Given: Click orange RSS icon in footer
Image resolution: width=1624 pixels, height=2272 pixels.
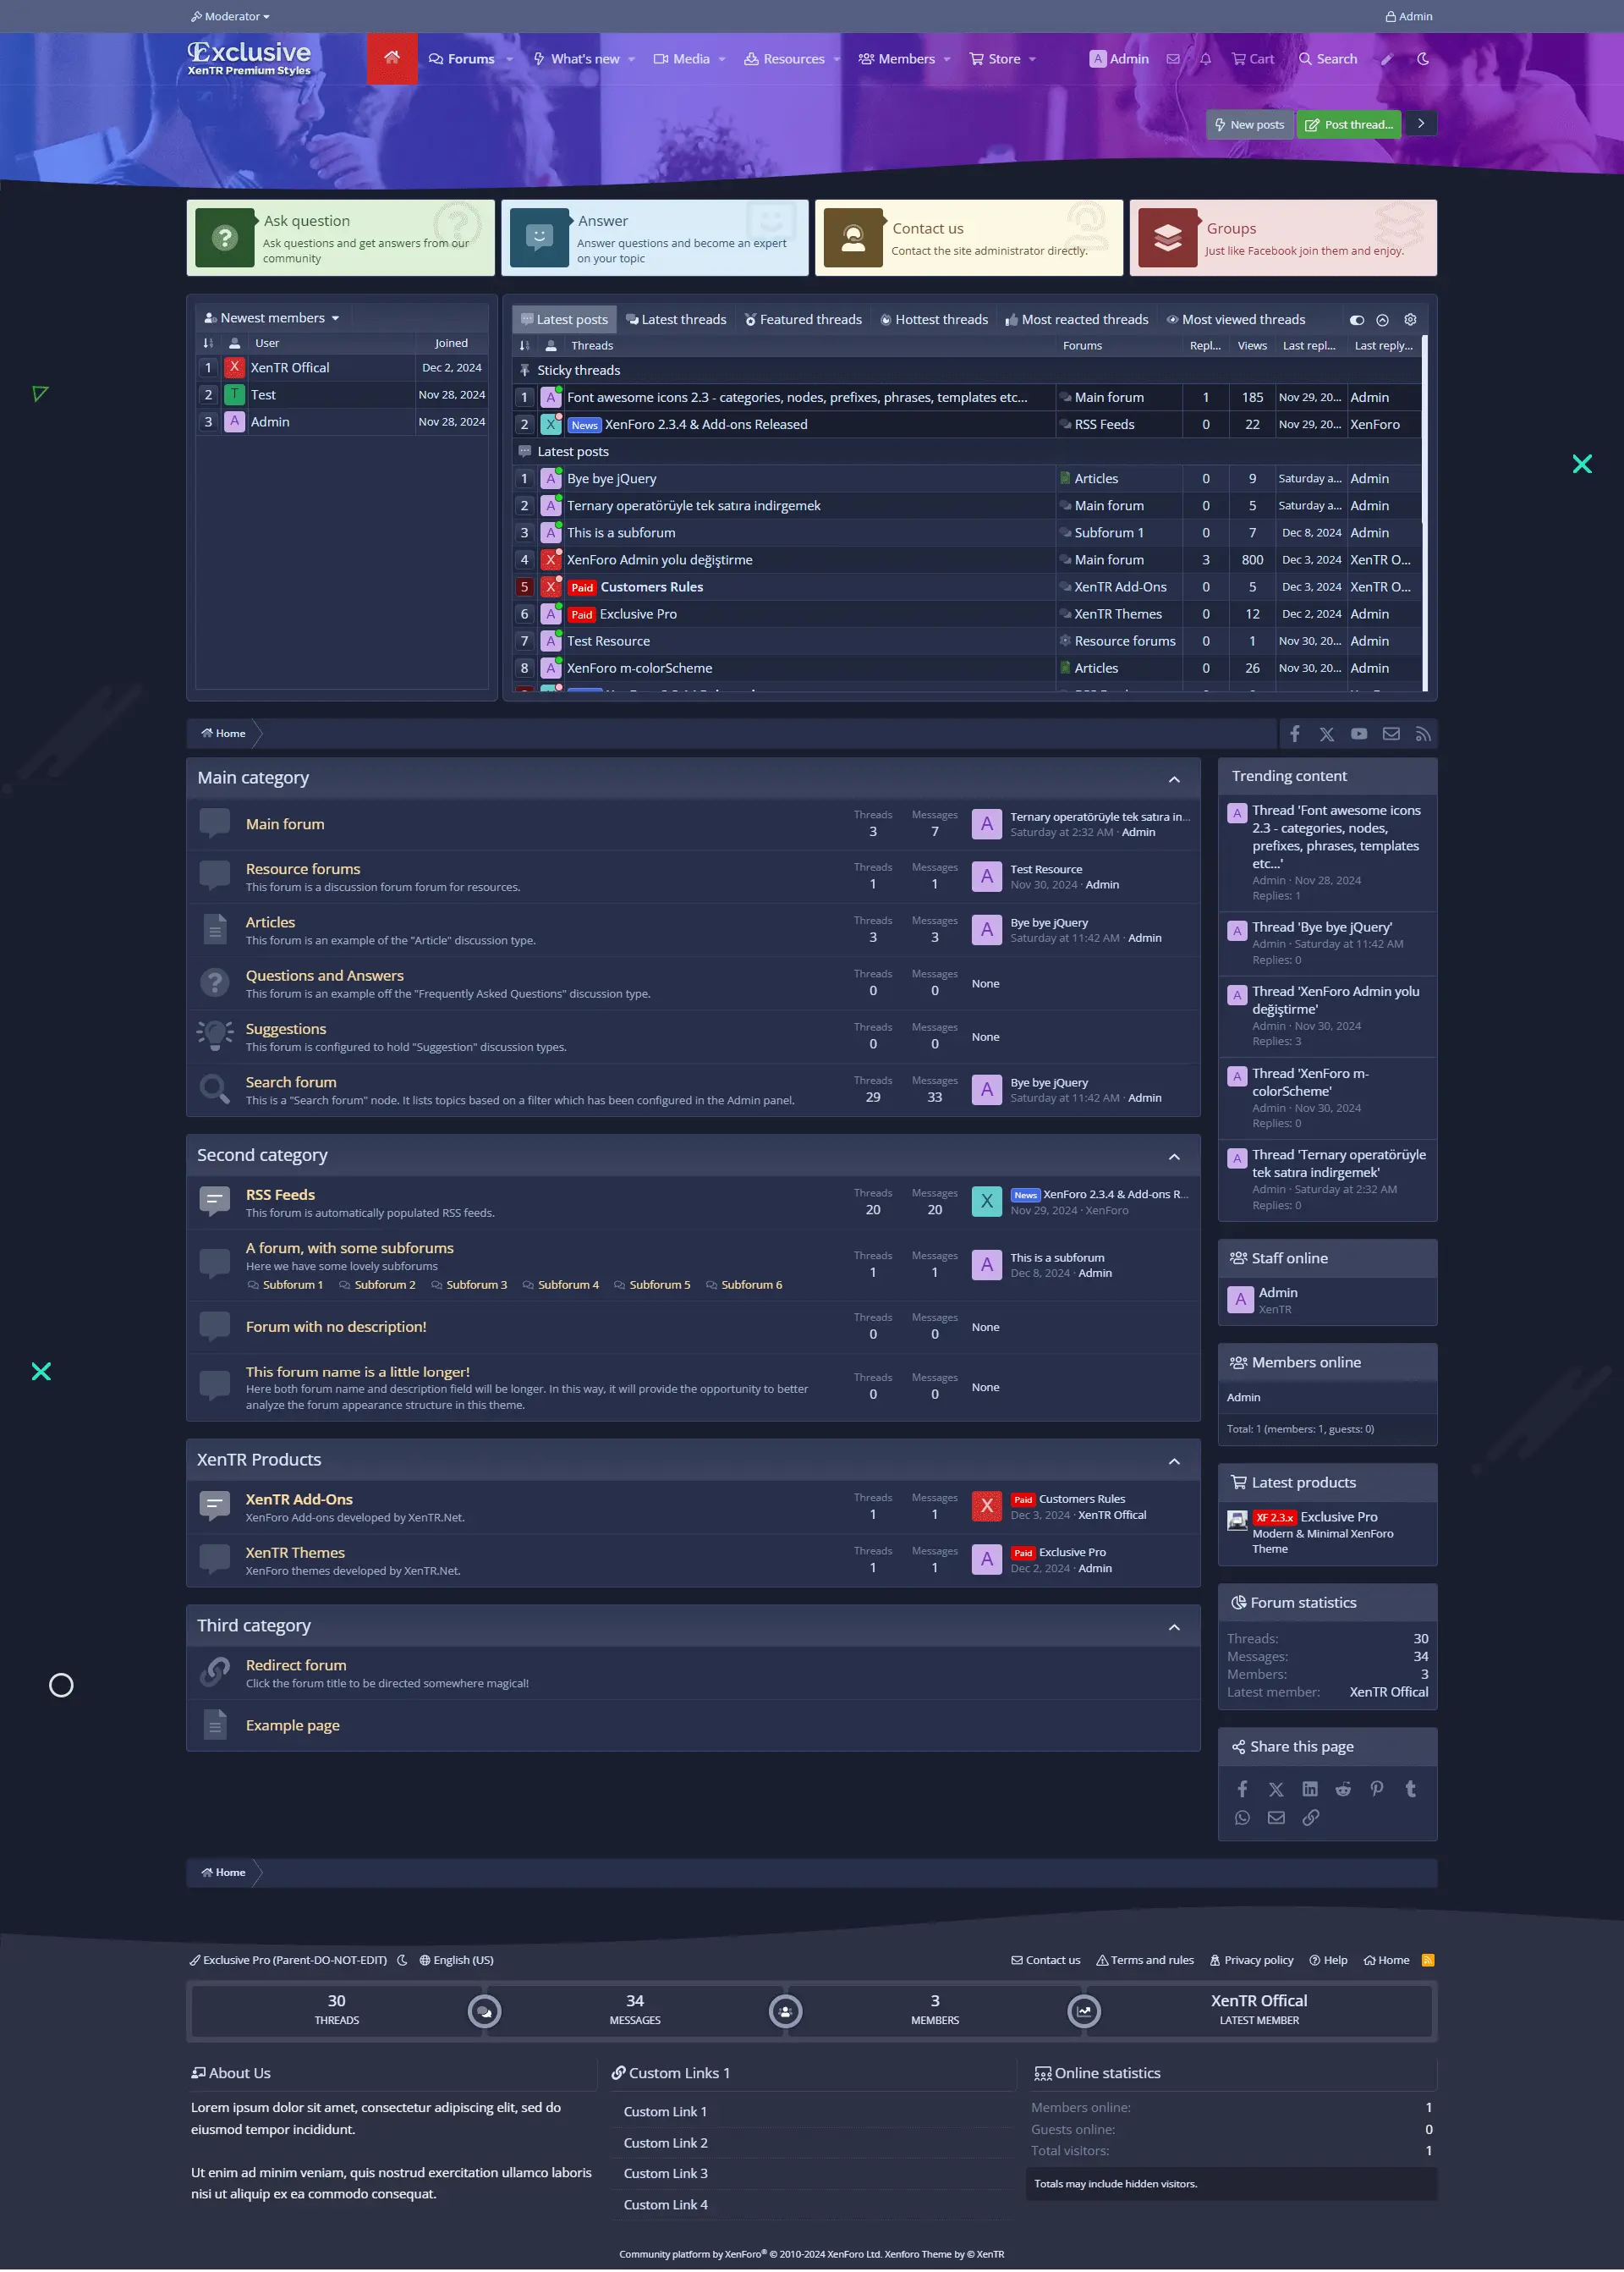Looking at the screenshot, I should [1427, 1959].
